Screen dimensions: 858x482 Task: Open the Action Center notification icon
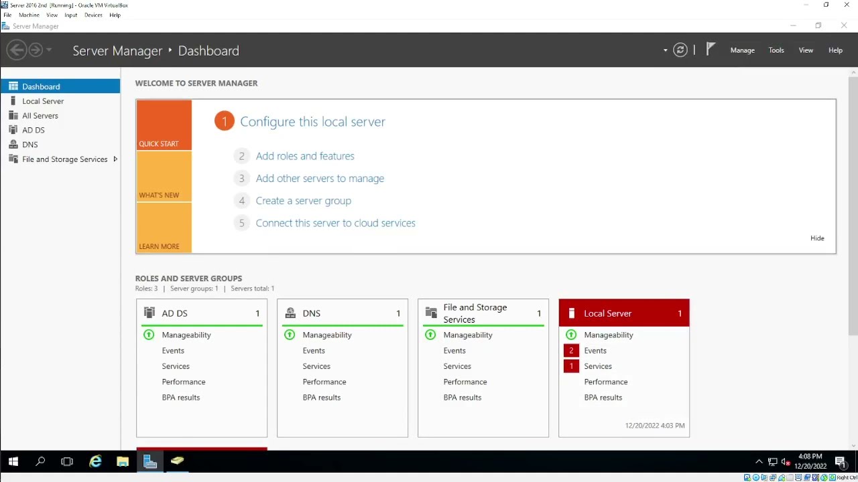point(840,461)
